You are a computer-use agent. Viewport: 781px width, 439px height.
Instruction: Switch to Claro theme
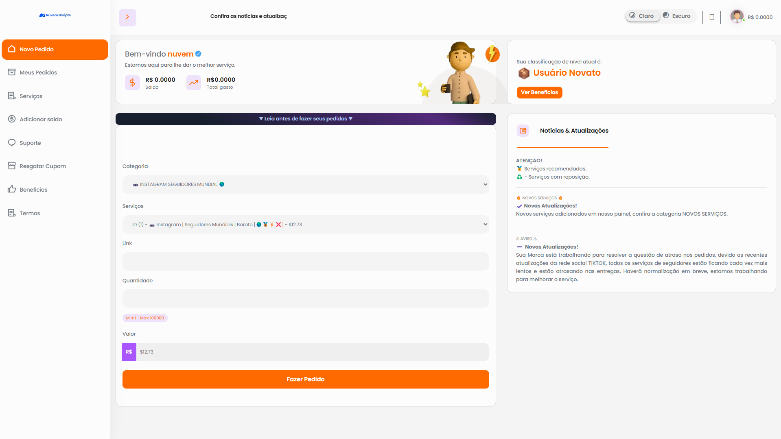[x=642, y=16]
